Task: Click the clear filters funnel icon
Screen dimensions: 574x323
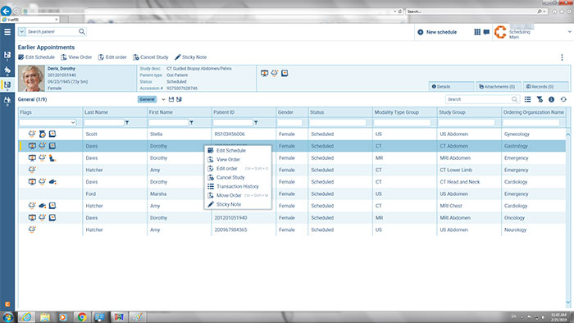Action: point(540,99)
